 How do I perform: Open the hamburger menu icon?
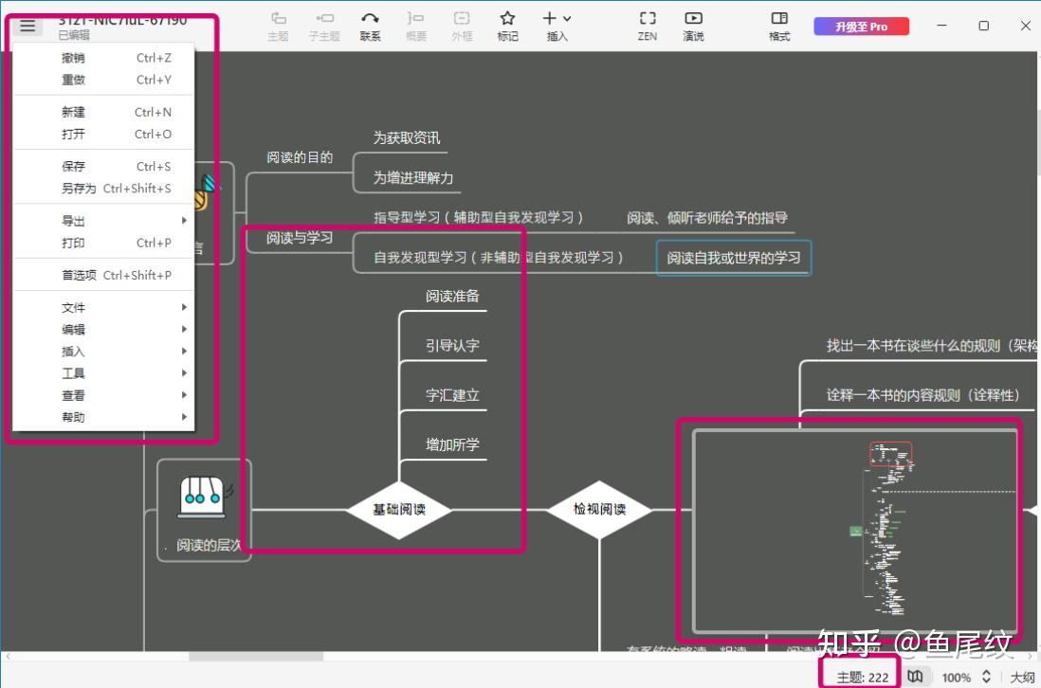pos(27,26)
